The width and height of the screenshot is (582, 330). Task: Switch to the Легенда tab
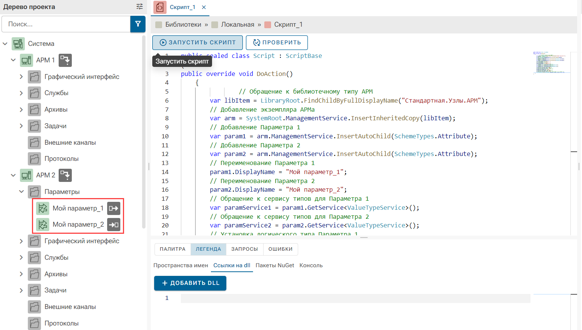click(208, 249)
